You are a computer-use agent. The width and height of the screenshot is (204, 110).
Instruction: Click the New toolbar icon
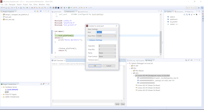pyautogui.click(x=2, y=8)
